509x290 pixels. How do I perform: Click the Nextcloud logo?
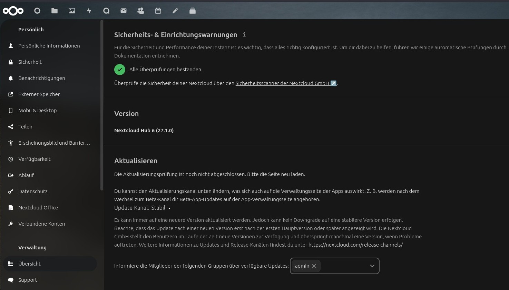tap(13, 11)
